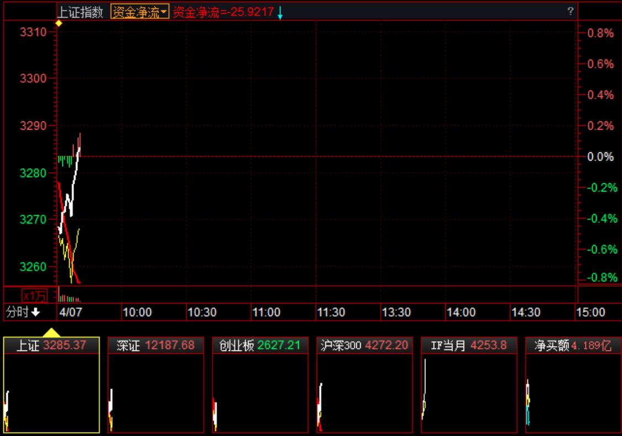622x436 pixels.
Task: Open the 资金净流 indicator dropdown
Action: click(x=139, y=12)
